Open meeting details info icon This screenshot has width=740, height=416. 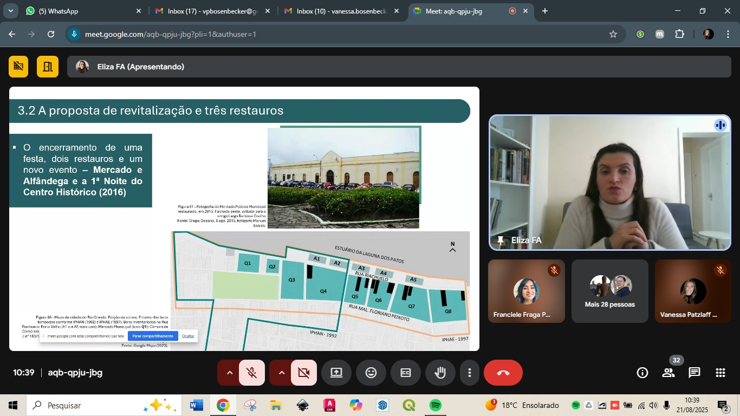click(x=642, y=373)
